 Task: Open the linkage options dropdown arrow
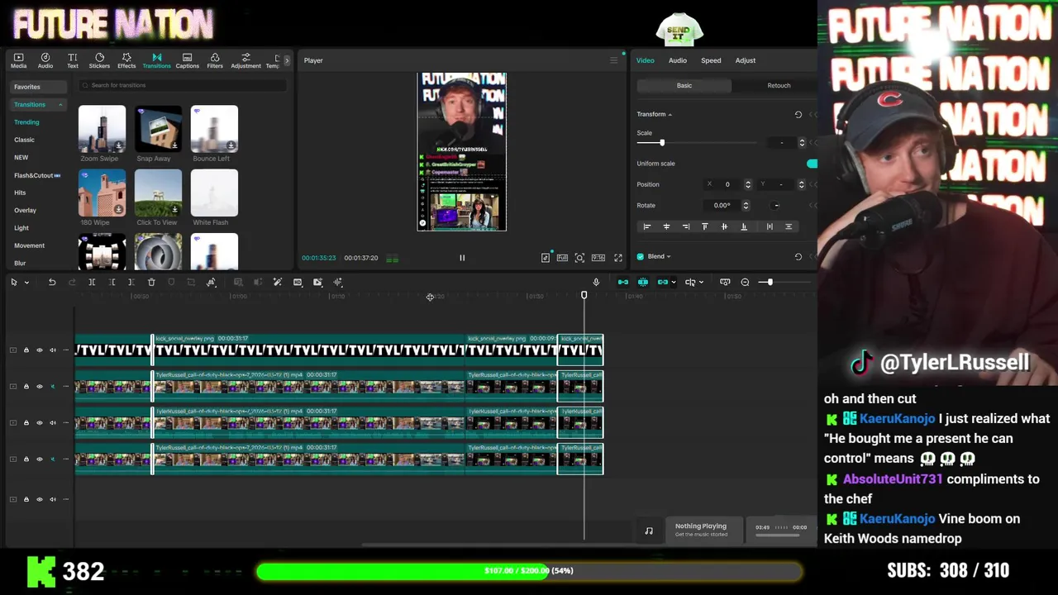(x=673, y=283)
